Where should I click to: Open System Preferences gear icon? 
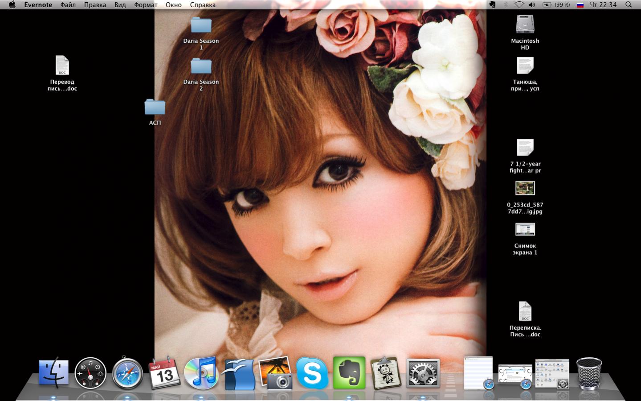point(423,374)
